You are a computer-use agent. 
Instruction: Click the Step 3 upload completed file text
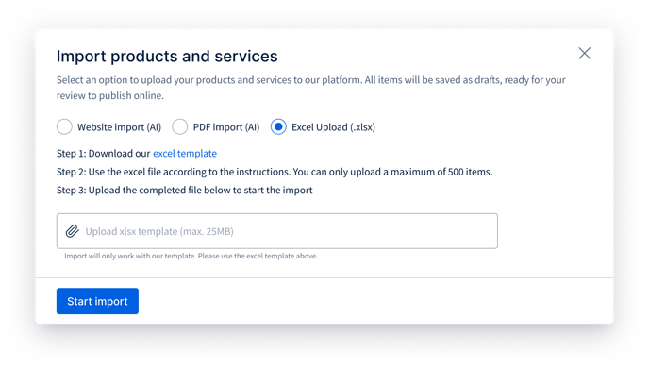pos(185,190)
